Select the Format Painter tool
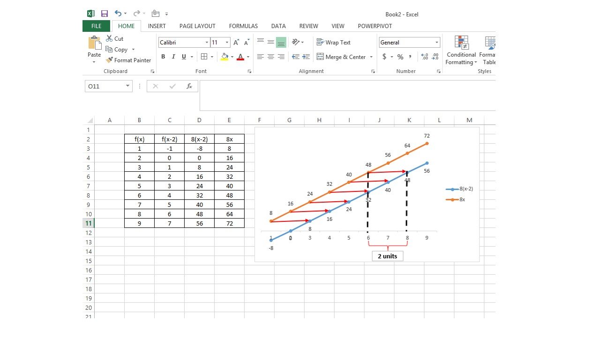This screenshot has height=337, width=600. pyautogui.click(x=128, y=60)
